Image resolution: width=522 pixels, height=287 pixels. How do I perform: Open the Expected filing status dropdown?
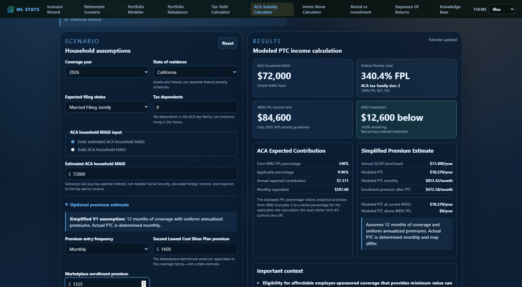[x=107, y=107]
